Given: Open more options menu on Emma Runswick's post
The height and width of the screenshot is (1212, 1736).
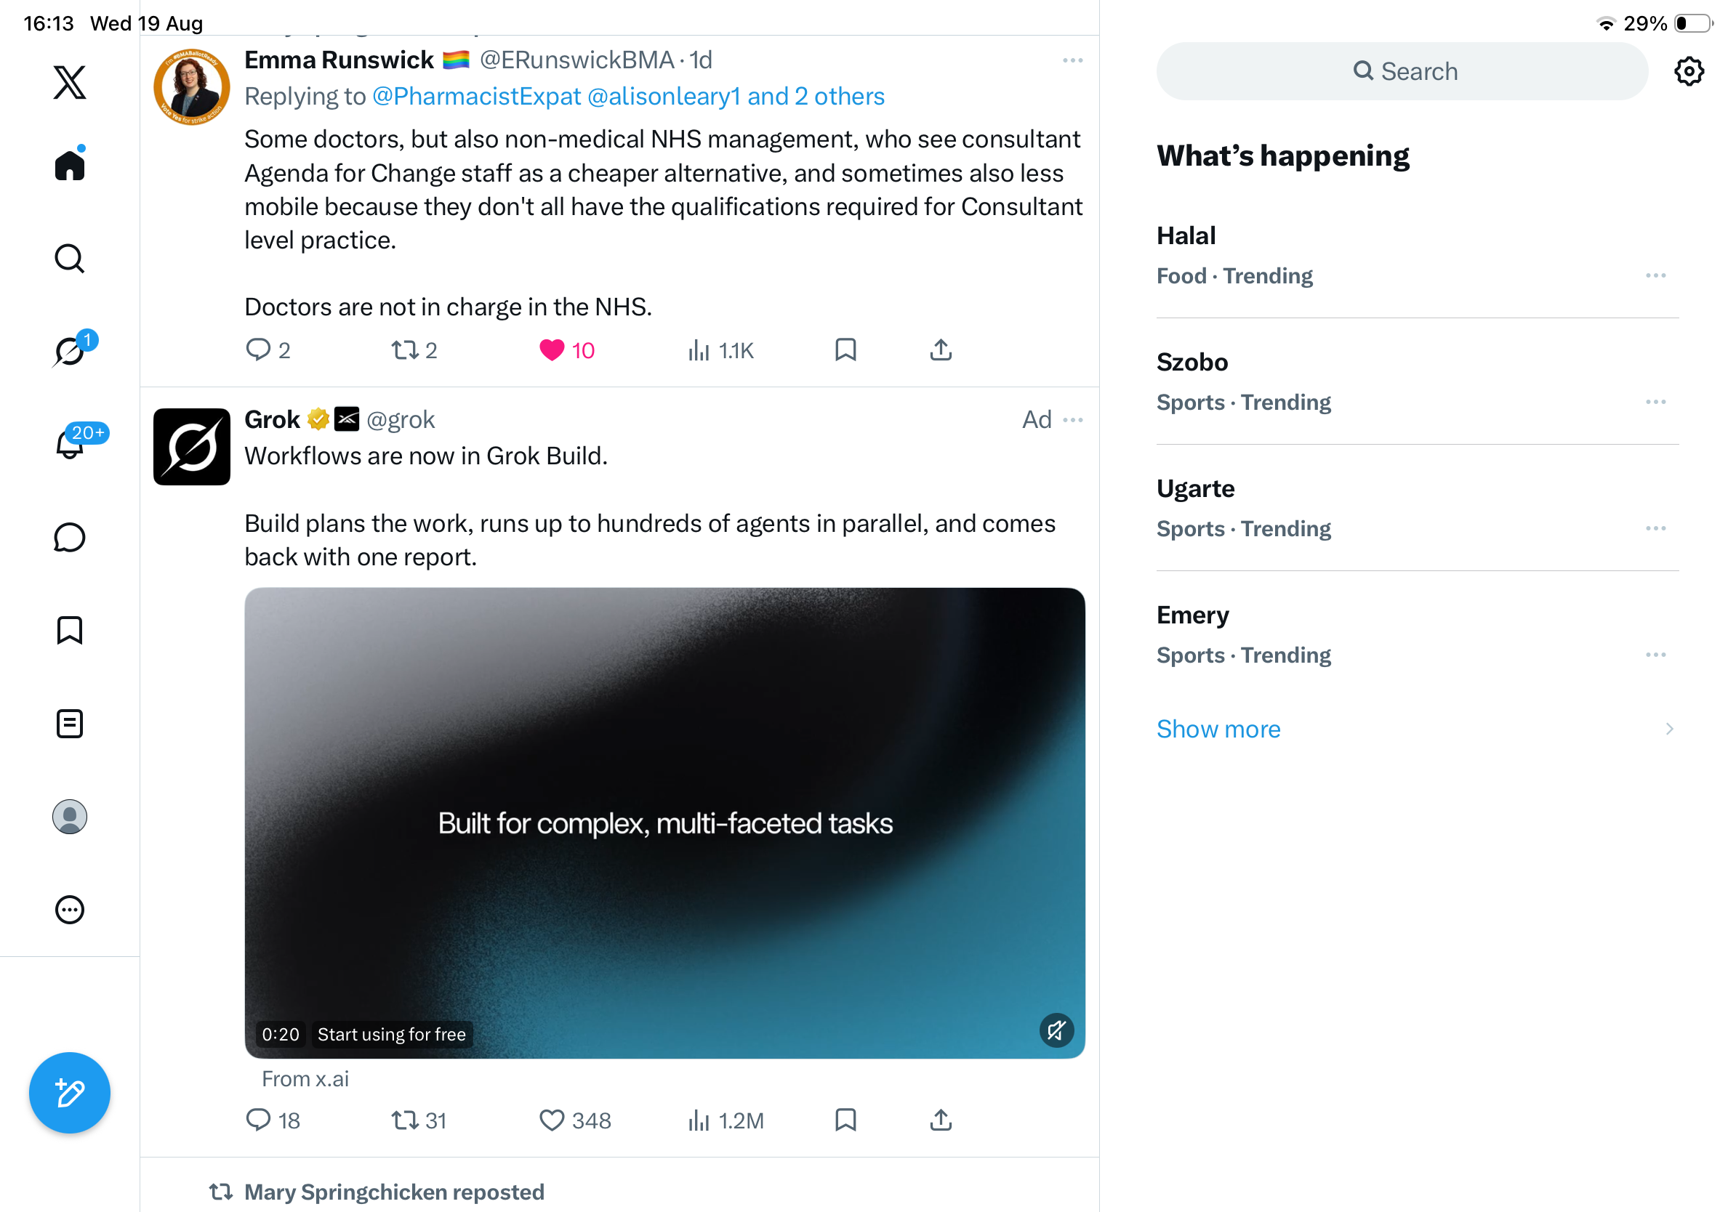Looking at the screenshot, I should coord(1072,60).
